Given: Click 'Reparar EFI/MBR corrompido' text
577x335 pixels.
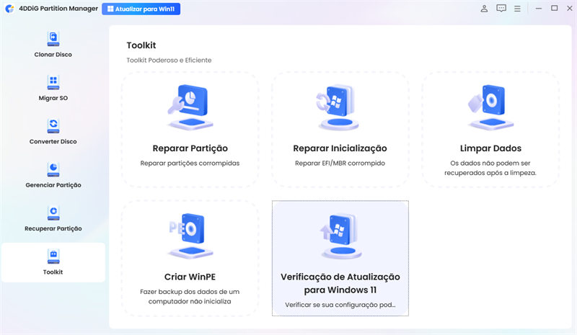Looking at the screenshot, I should click(340, 164).
